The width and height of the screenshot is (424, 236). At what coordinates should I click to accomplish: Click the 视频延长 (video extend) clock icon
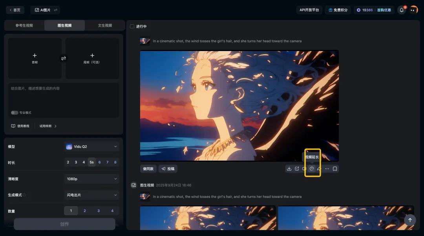[311, 168]
